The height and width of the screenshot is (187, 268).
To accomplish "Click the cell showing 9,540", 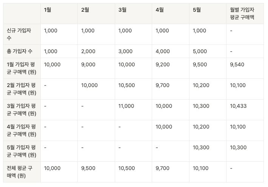I will click(x=237, y=65).
